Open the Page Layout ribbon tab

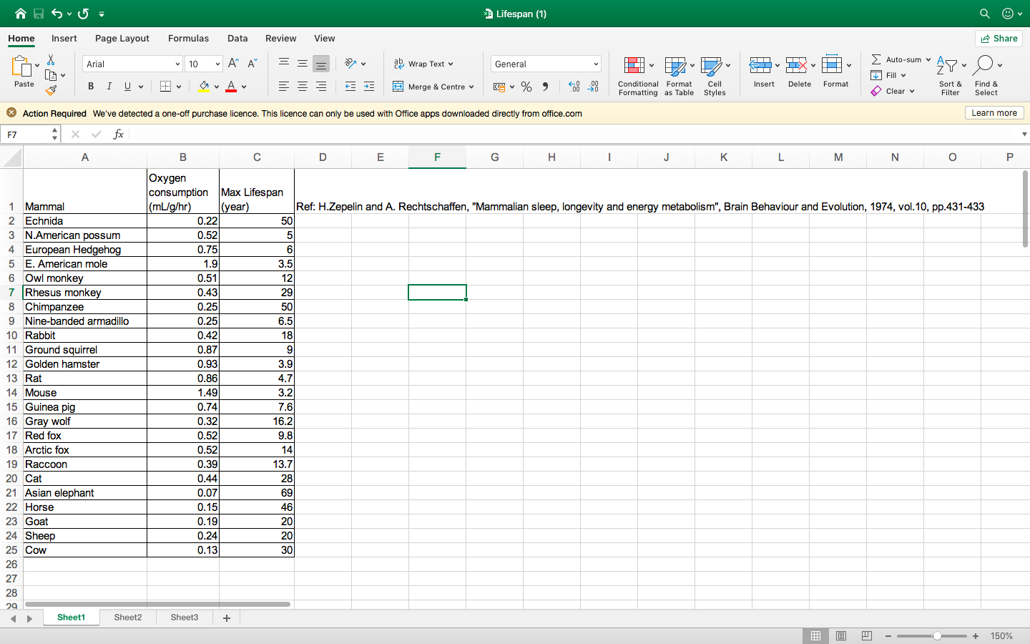click(122, 38)
